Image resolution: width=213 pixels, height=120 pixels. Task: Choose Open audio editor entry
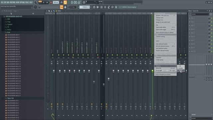pos(165,27)
